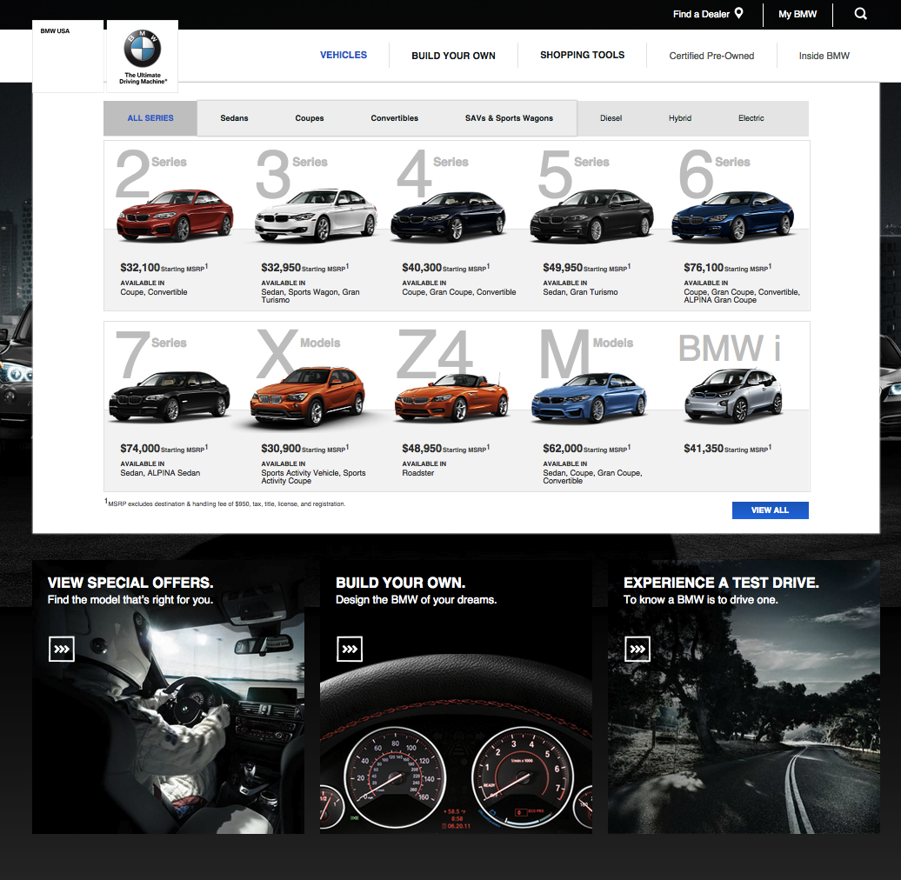Filter vehicles by Sedans
Viewport: 901px width, 880px height.
tap(235, 118)
